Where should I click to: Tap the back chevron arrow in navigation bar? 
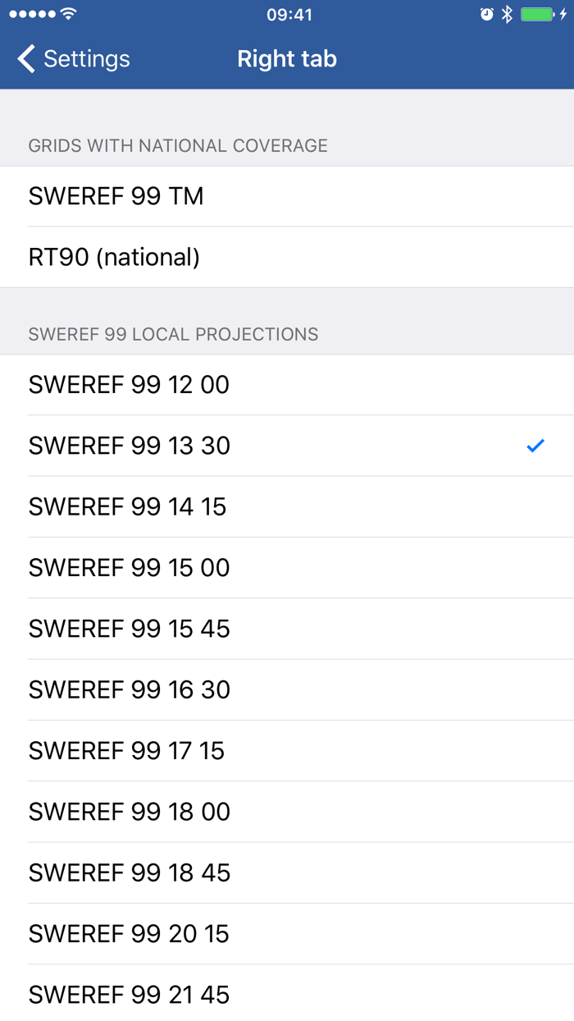coord(24,58)
